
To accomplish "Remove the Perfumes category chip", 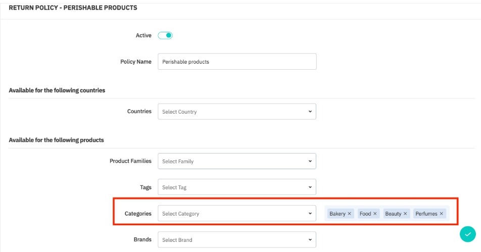I will [x=441, y=214].
